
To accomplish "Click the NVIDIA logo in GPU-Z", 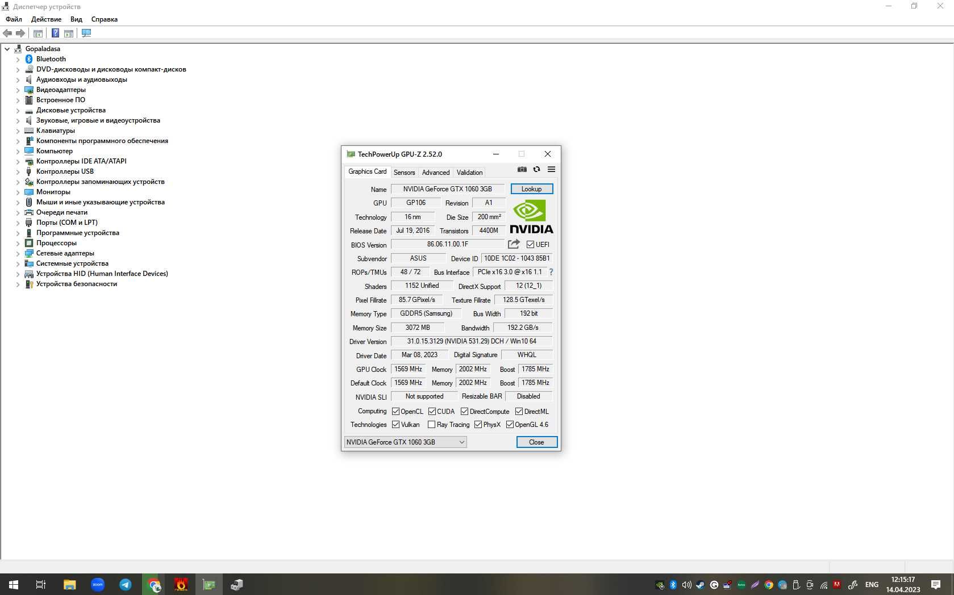I will (531, 217).
